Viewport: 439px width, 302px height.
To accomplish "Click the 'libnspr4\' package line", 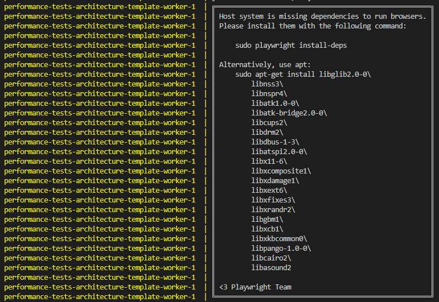I will (x=269, y=94).
